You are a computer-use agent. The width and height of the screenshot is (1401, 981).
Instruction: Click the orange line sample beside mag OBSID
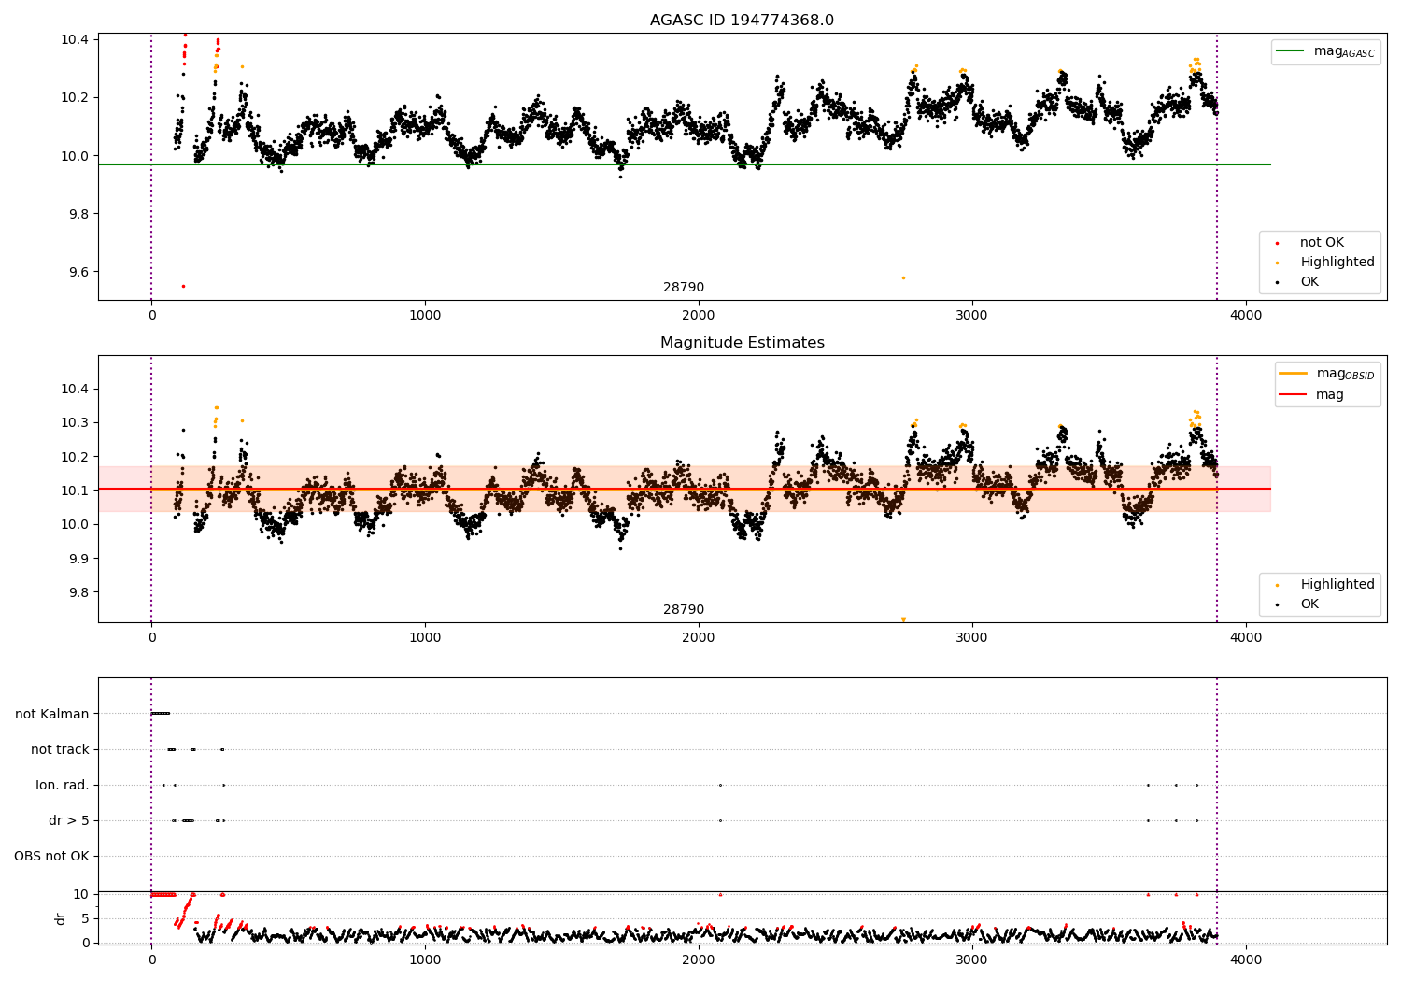(x=1294, y=374)
